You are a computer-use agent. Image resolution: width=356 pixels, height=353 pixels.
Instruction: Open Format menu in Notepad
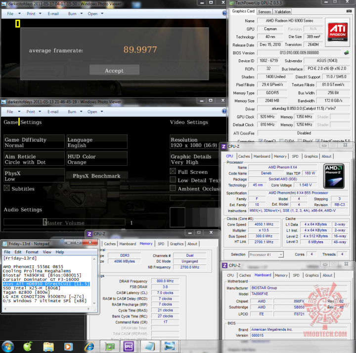tap(32, 252)
